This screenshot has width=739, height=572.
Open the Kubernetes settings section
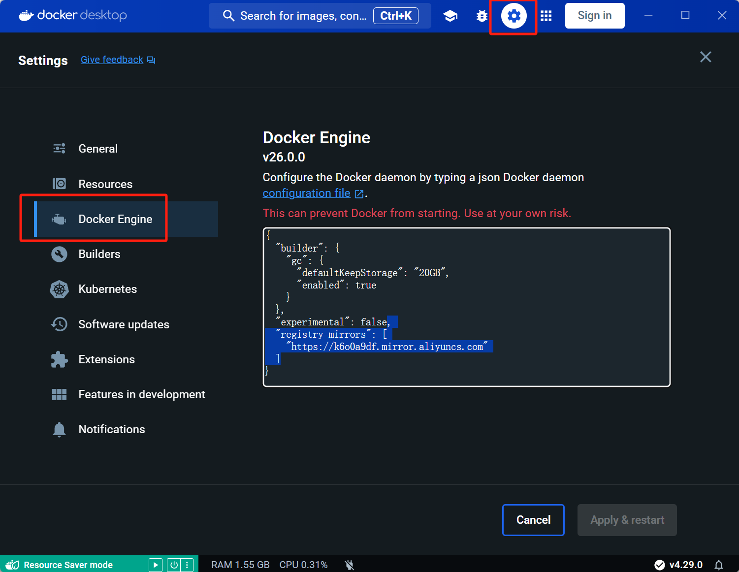[126, 289]
